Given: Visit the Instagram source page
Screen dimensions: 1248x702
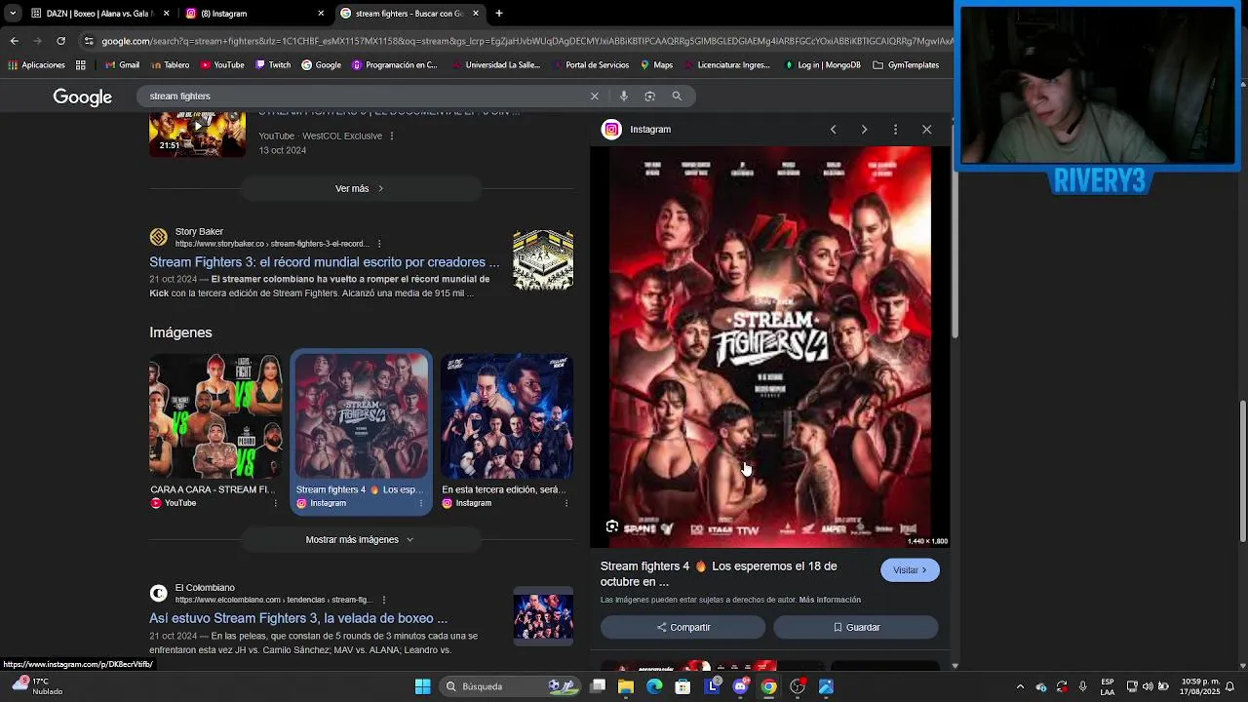Looking at the screenshot, I should [910, 570].
